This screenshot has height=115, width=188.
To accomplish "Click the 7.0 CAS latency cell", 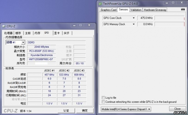I will [x=64, y=79].
